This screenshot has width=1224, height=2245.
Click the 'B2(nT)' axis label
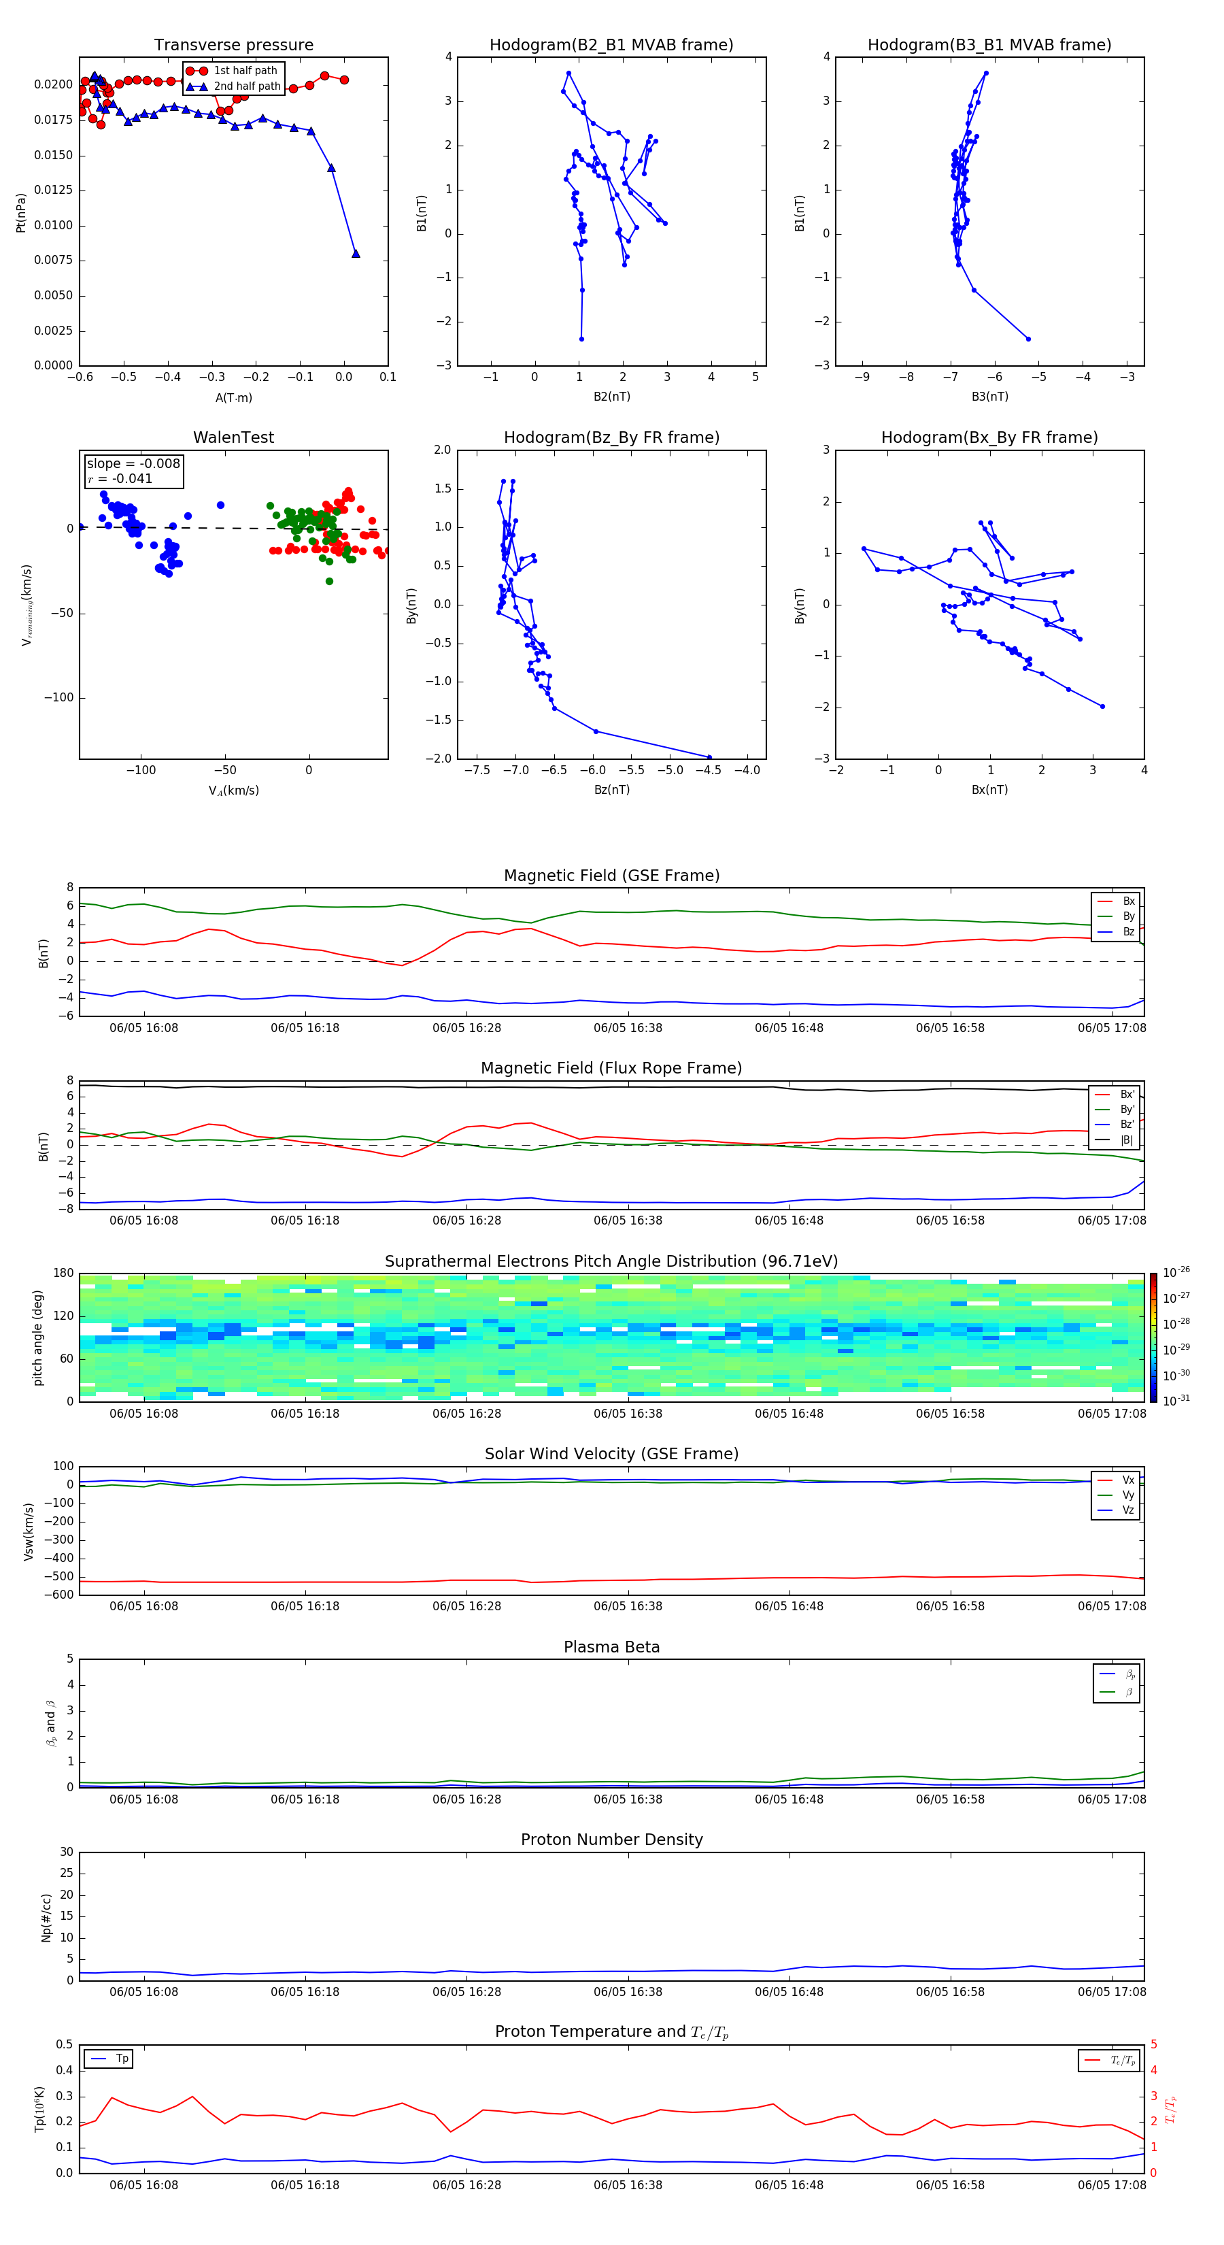pyautogui.click(x=611, y=397)
